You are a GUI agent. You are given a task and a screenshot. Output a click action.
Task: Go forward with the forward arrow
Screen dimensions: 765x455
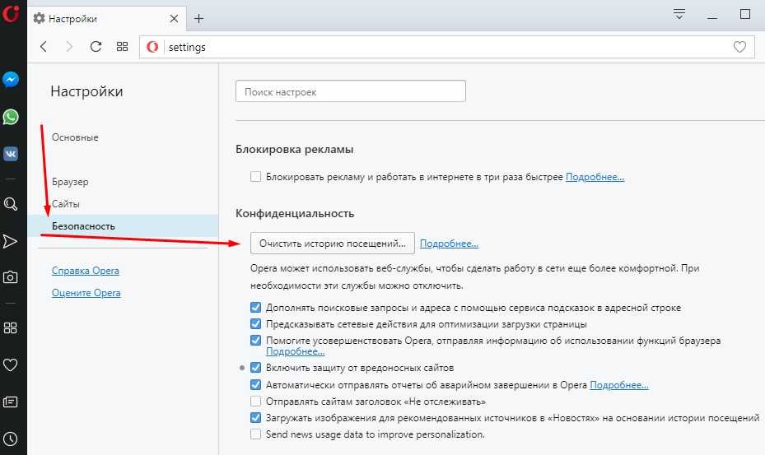69,47
